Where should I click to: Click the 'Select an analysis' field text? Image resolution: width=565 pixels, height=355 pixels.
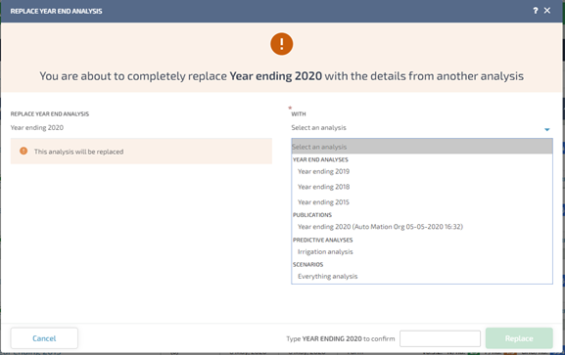318,127
